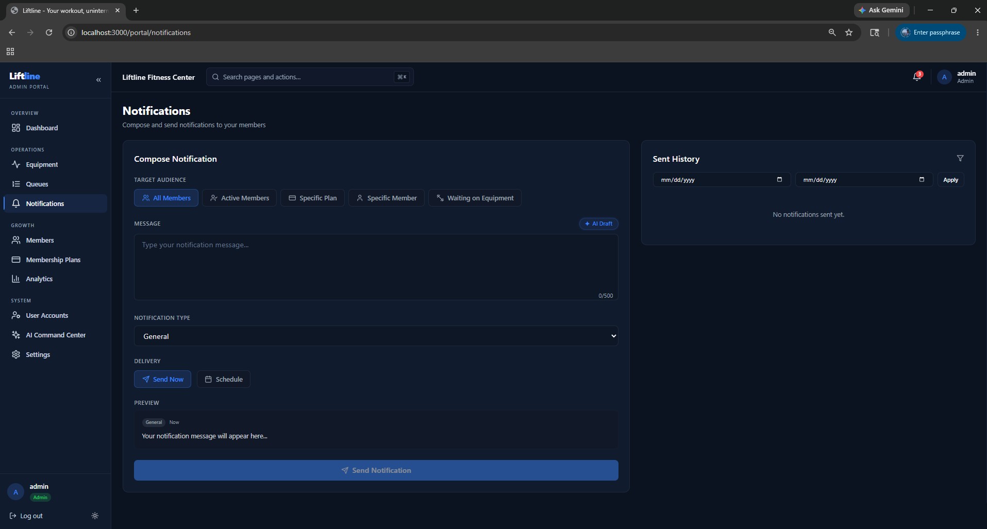Viewport: 987px width, 529px height.
Task: Open the Members page
Action: pyautogui.click(x=55, y=240)
